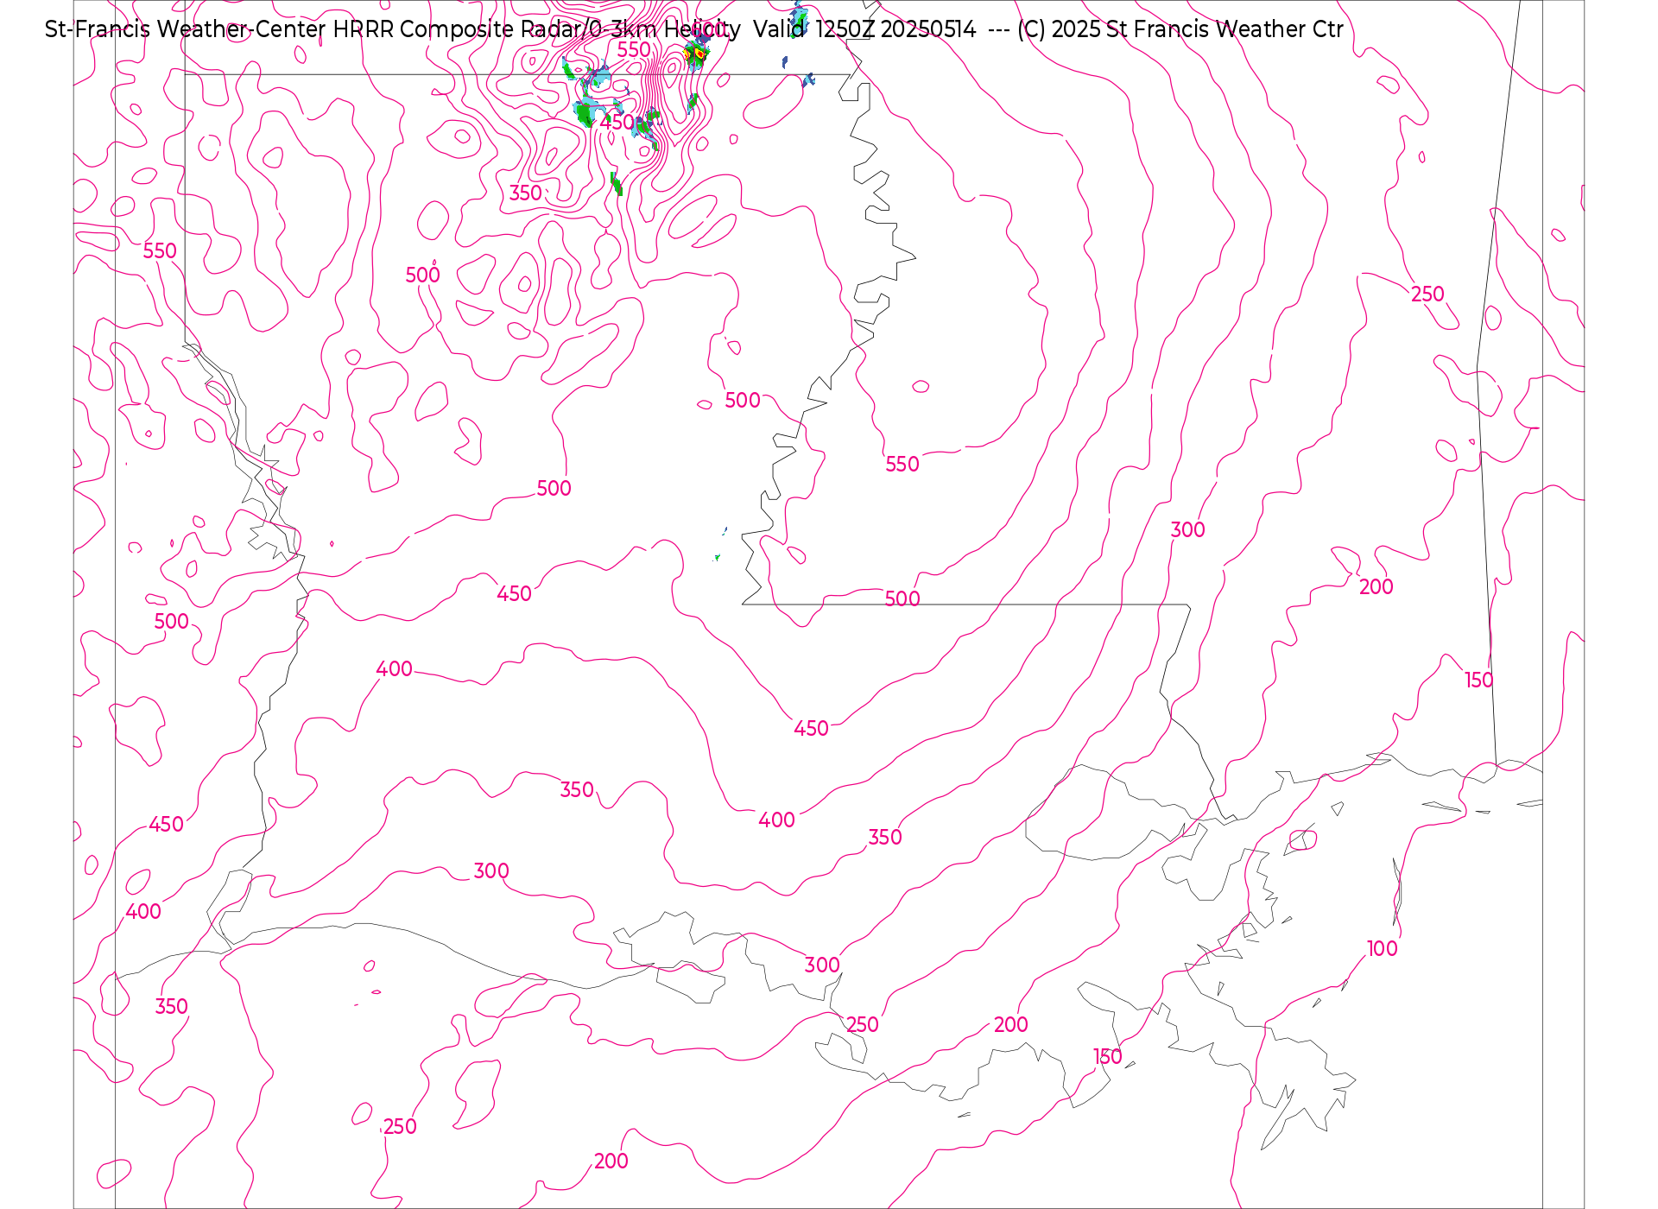
Task: Click "St-Francis Weather-Center" at the title start
Action: 186,29
